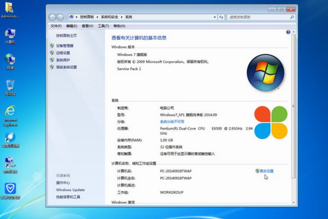Viewport: 328px width, 219px height.
Task: Click the round Windows logo image
Action: point(265,72)
